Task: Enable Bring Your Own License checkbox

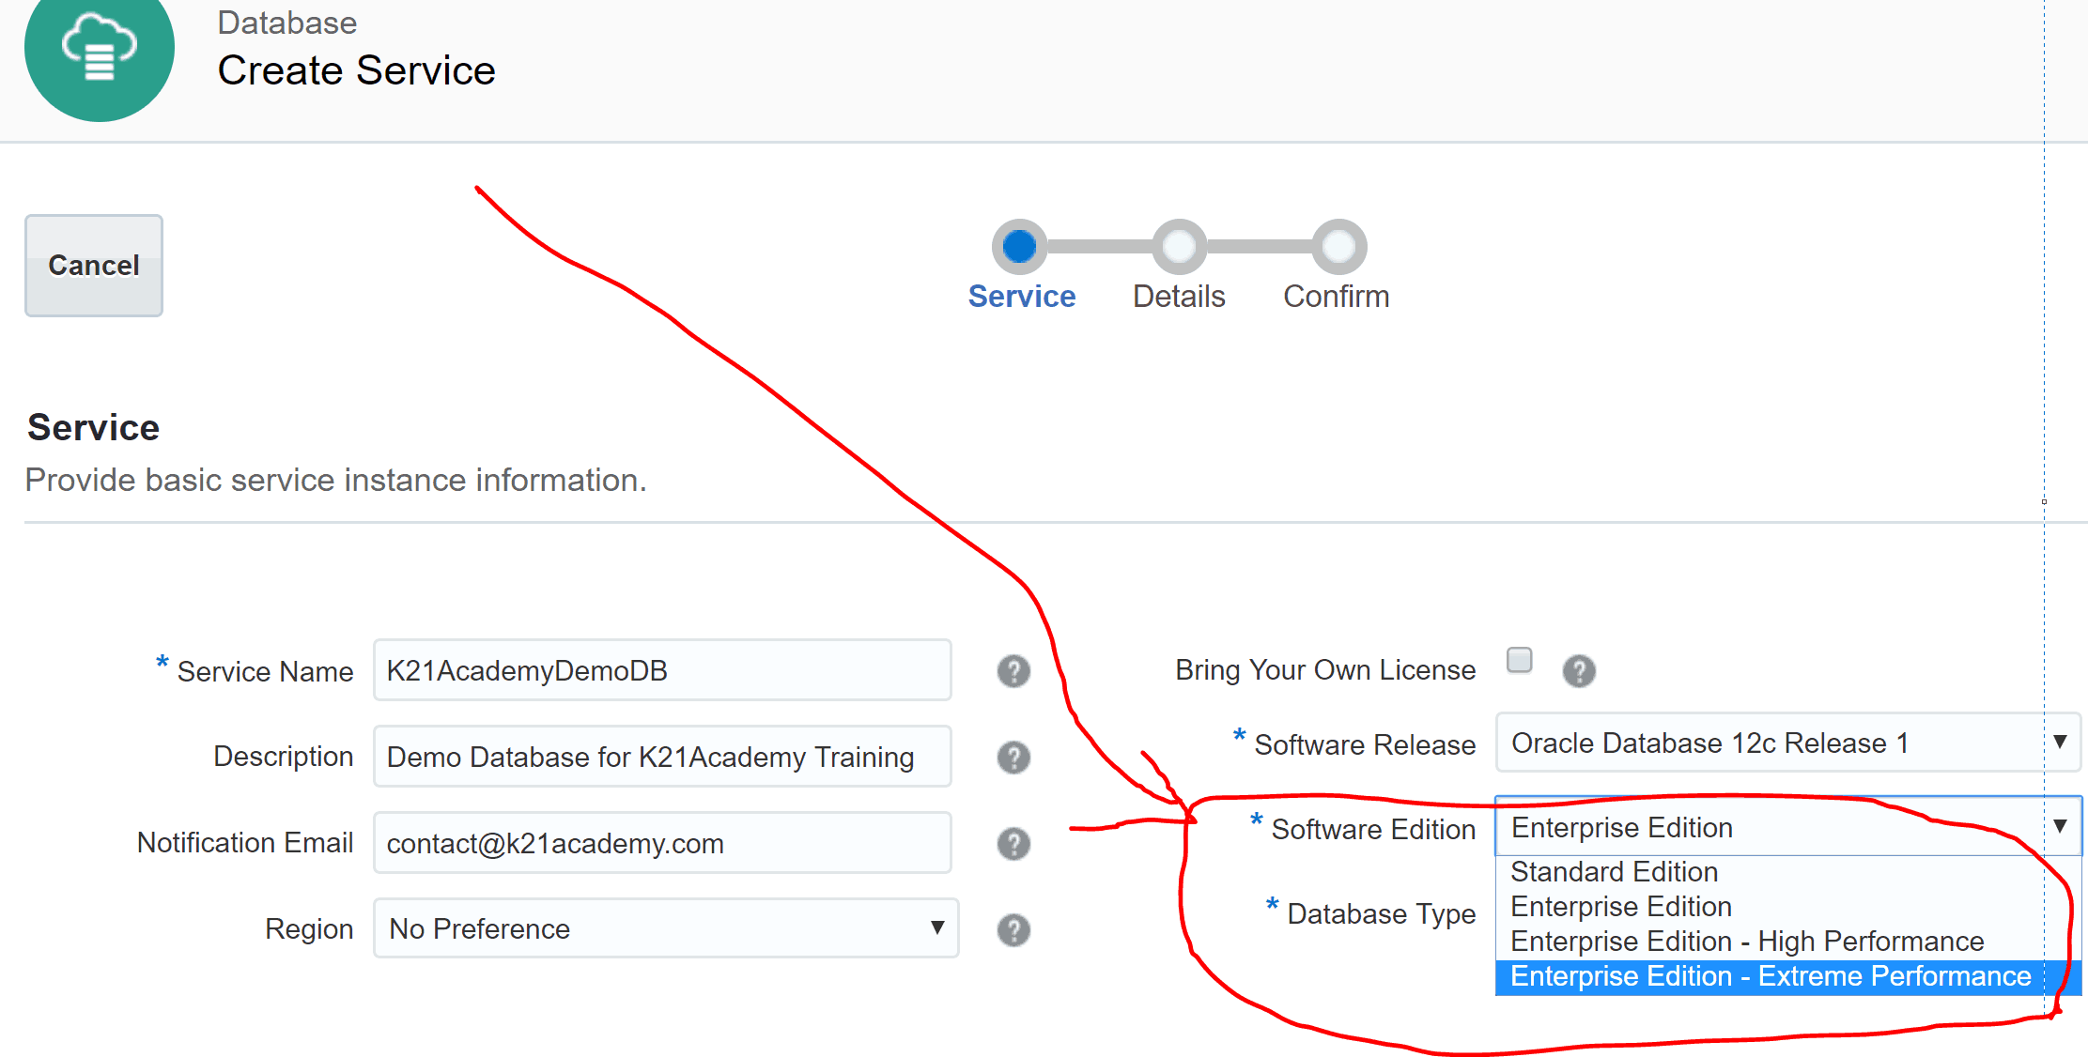Action: pos(1519,660)
